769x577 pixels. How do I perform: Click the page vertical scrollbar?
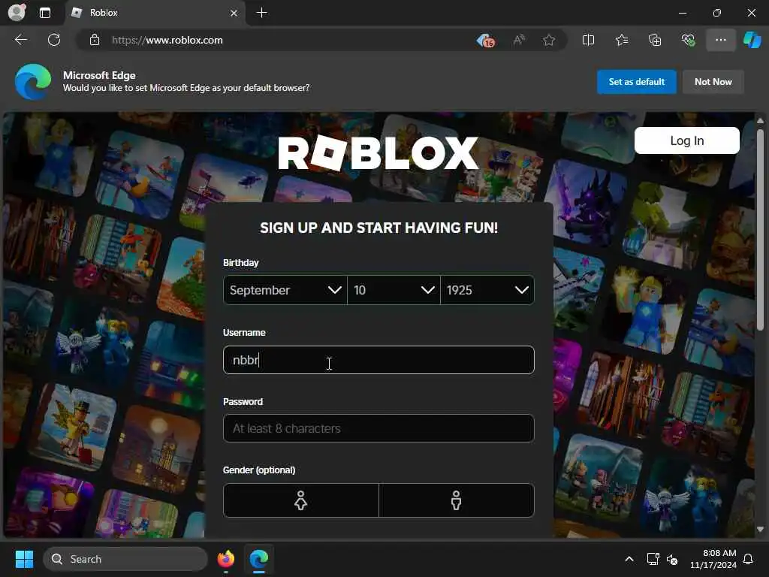(760, 230)
